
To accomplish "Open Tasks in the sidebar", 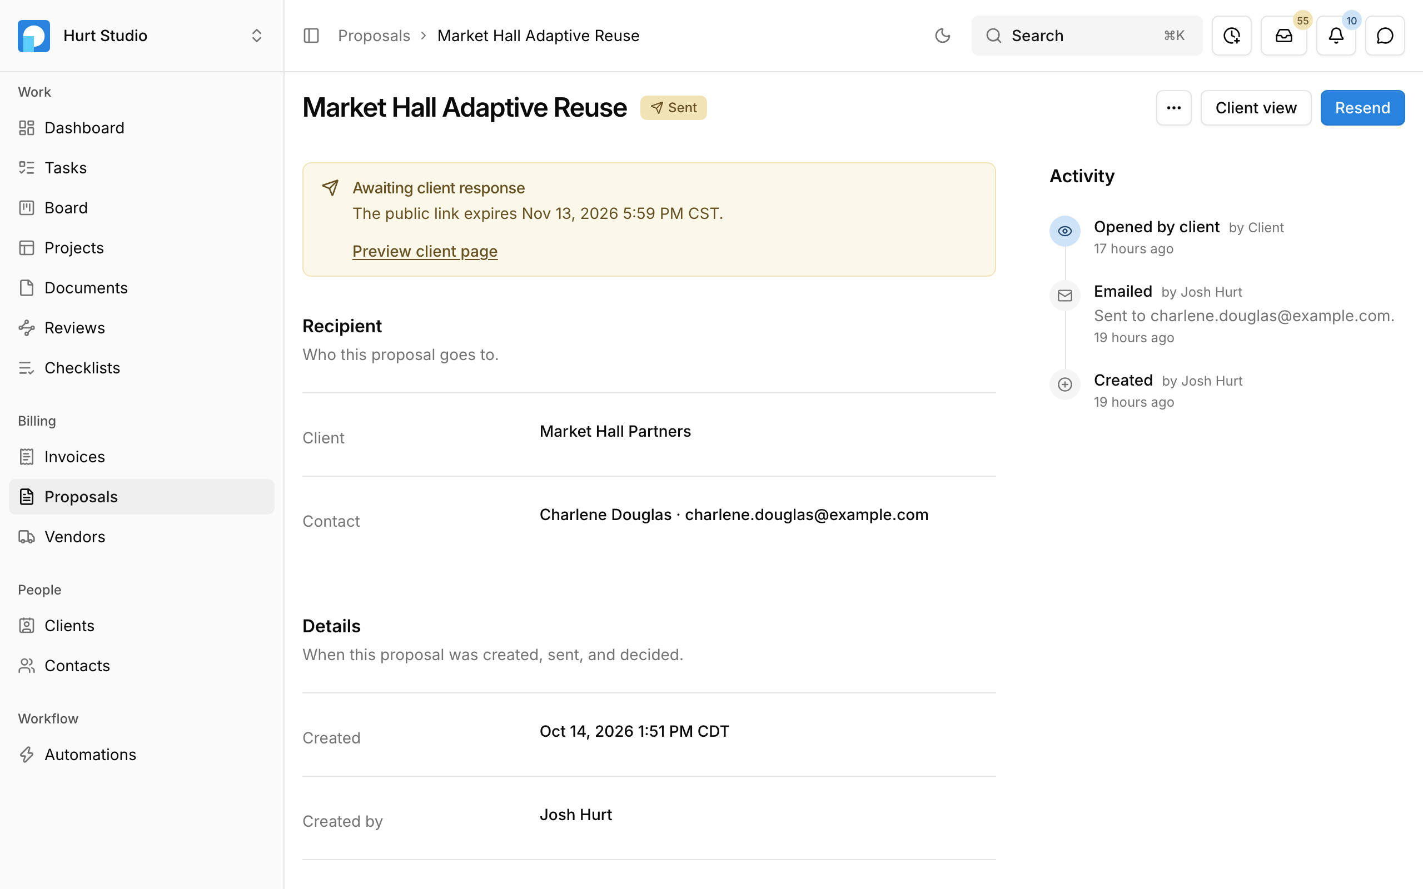I will tap(142, 168).
